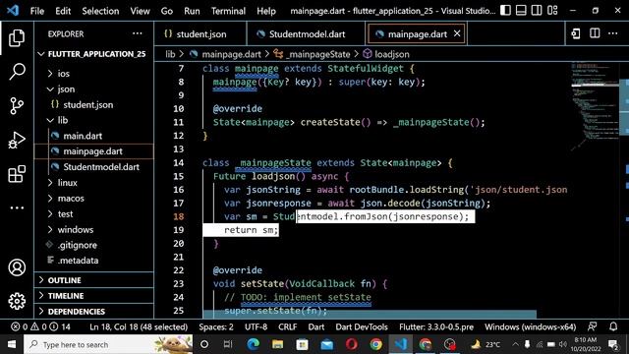Switch to the Studentmodel.dart tab
The width and height of the screenshot is (629, 354).
pyautogui.click(x=307, y=34)
